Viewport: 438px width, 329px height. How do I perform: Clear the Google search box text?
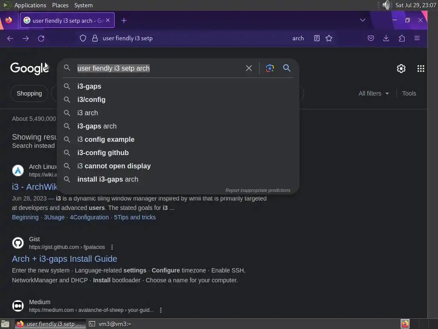click(249, 68)
